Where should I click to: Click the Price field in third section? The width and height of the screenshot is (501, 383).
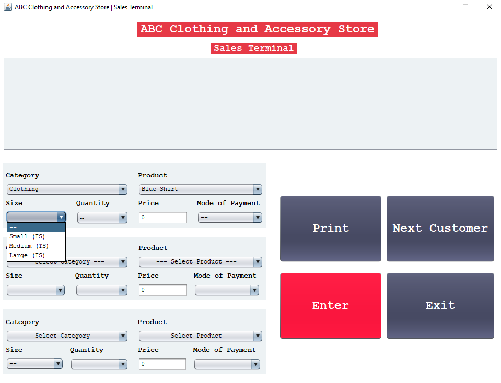pyautogui.click(x=162, y=364)
